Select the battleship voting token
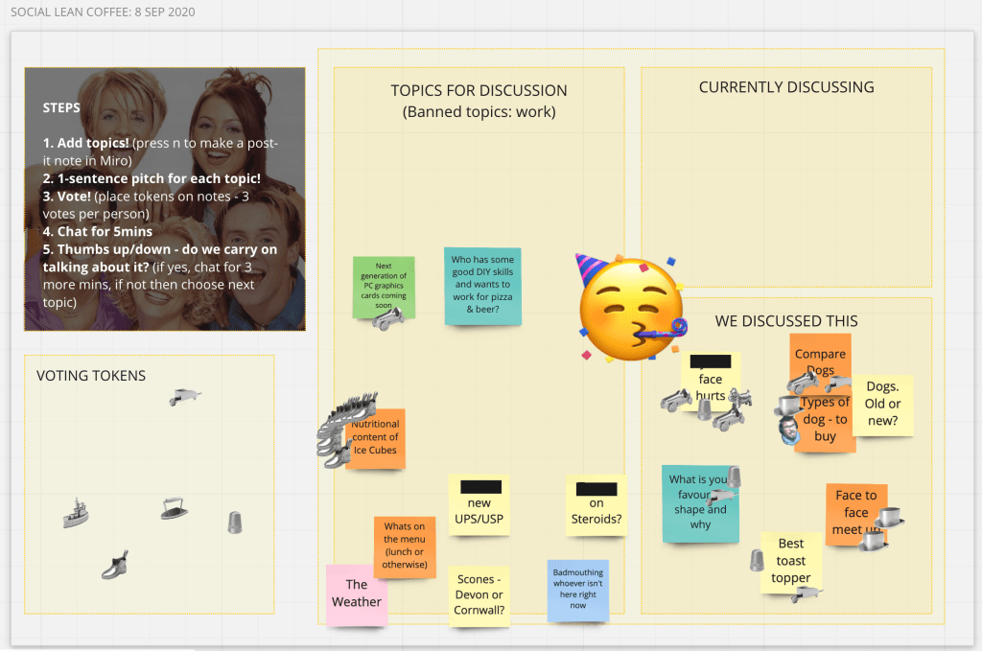The width and height of the screenshot is (982, 651). point(76,513)
